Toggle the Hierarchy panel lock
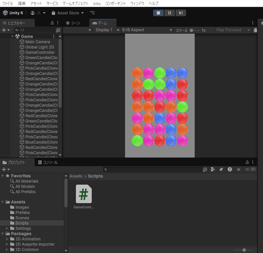 52,23
